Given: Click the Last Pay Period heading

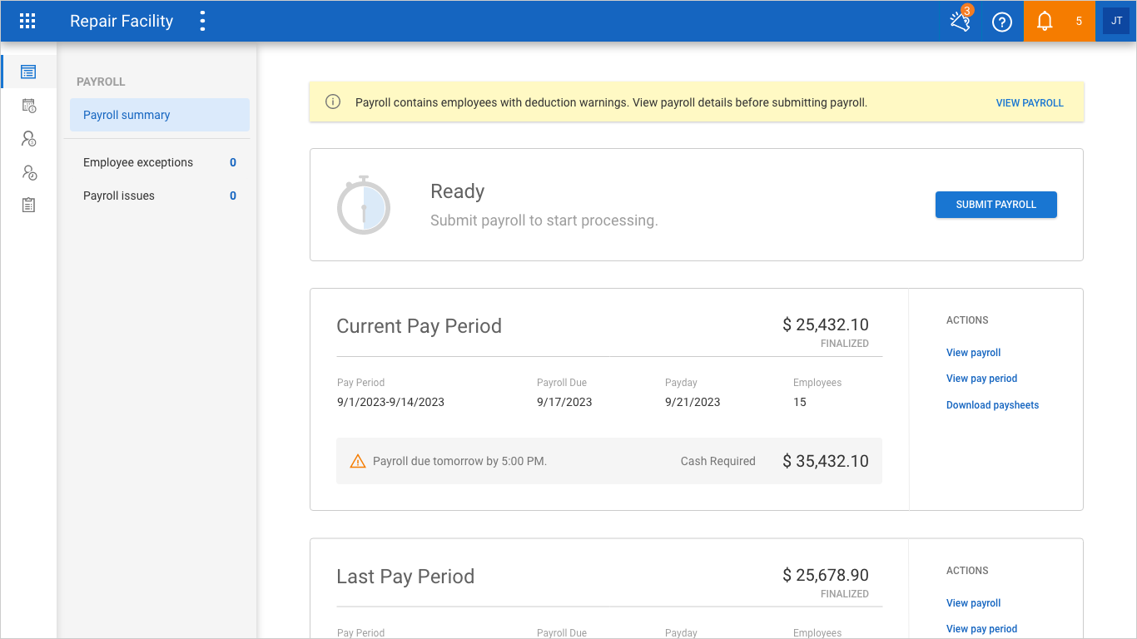Looking at the screenshot, I should tap(405, 577).
